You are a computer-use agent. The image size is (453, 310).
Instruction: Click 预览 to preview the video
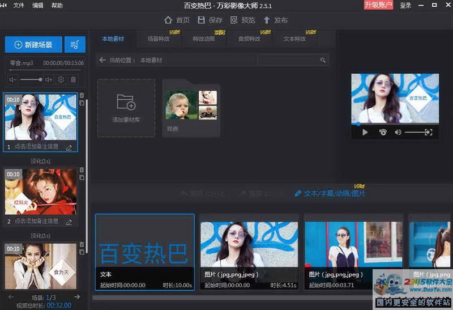click(x=243, y=20)
